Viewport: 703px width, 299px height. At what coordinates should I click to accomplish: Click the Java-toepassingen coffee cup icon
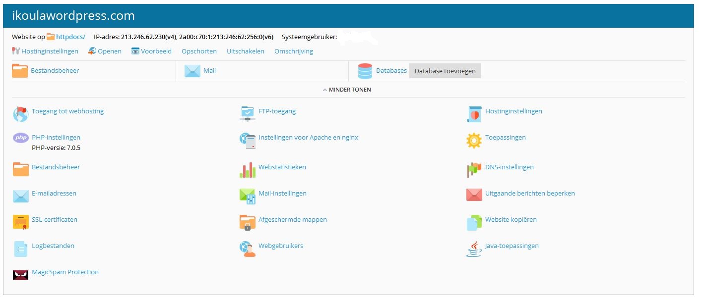(474, 249)
